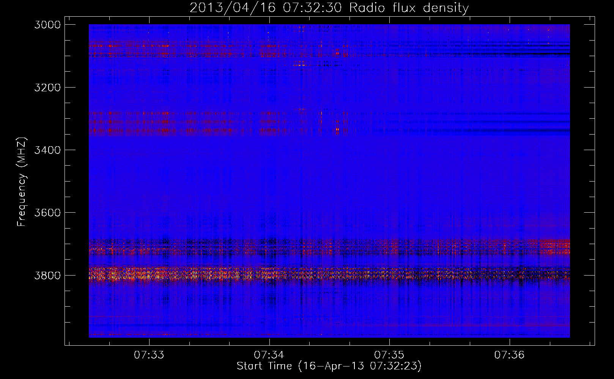This screenshot has height=379, width=614.
Task: Select the '3400' frequency axis label
Action: 47,150
